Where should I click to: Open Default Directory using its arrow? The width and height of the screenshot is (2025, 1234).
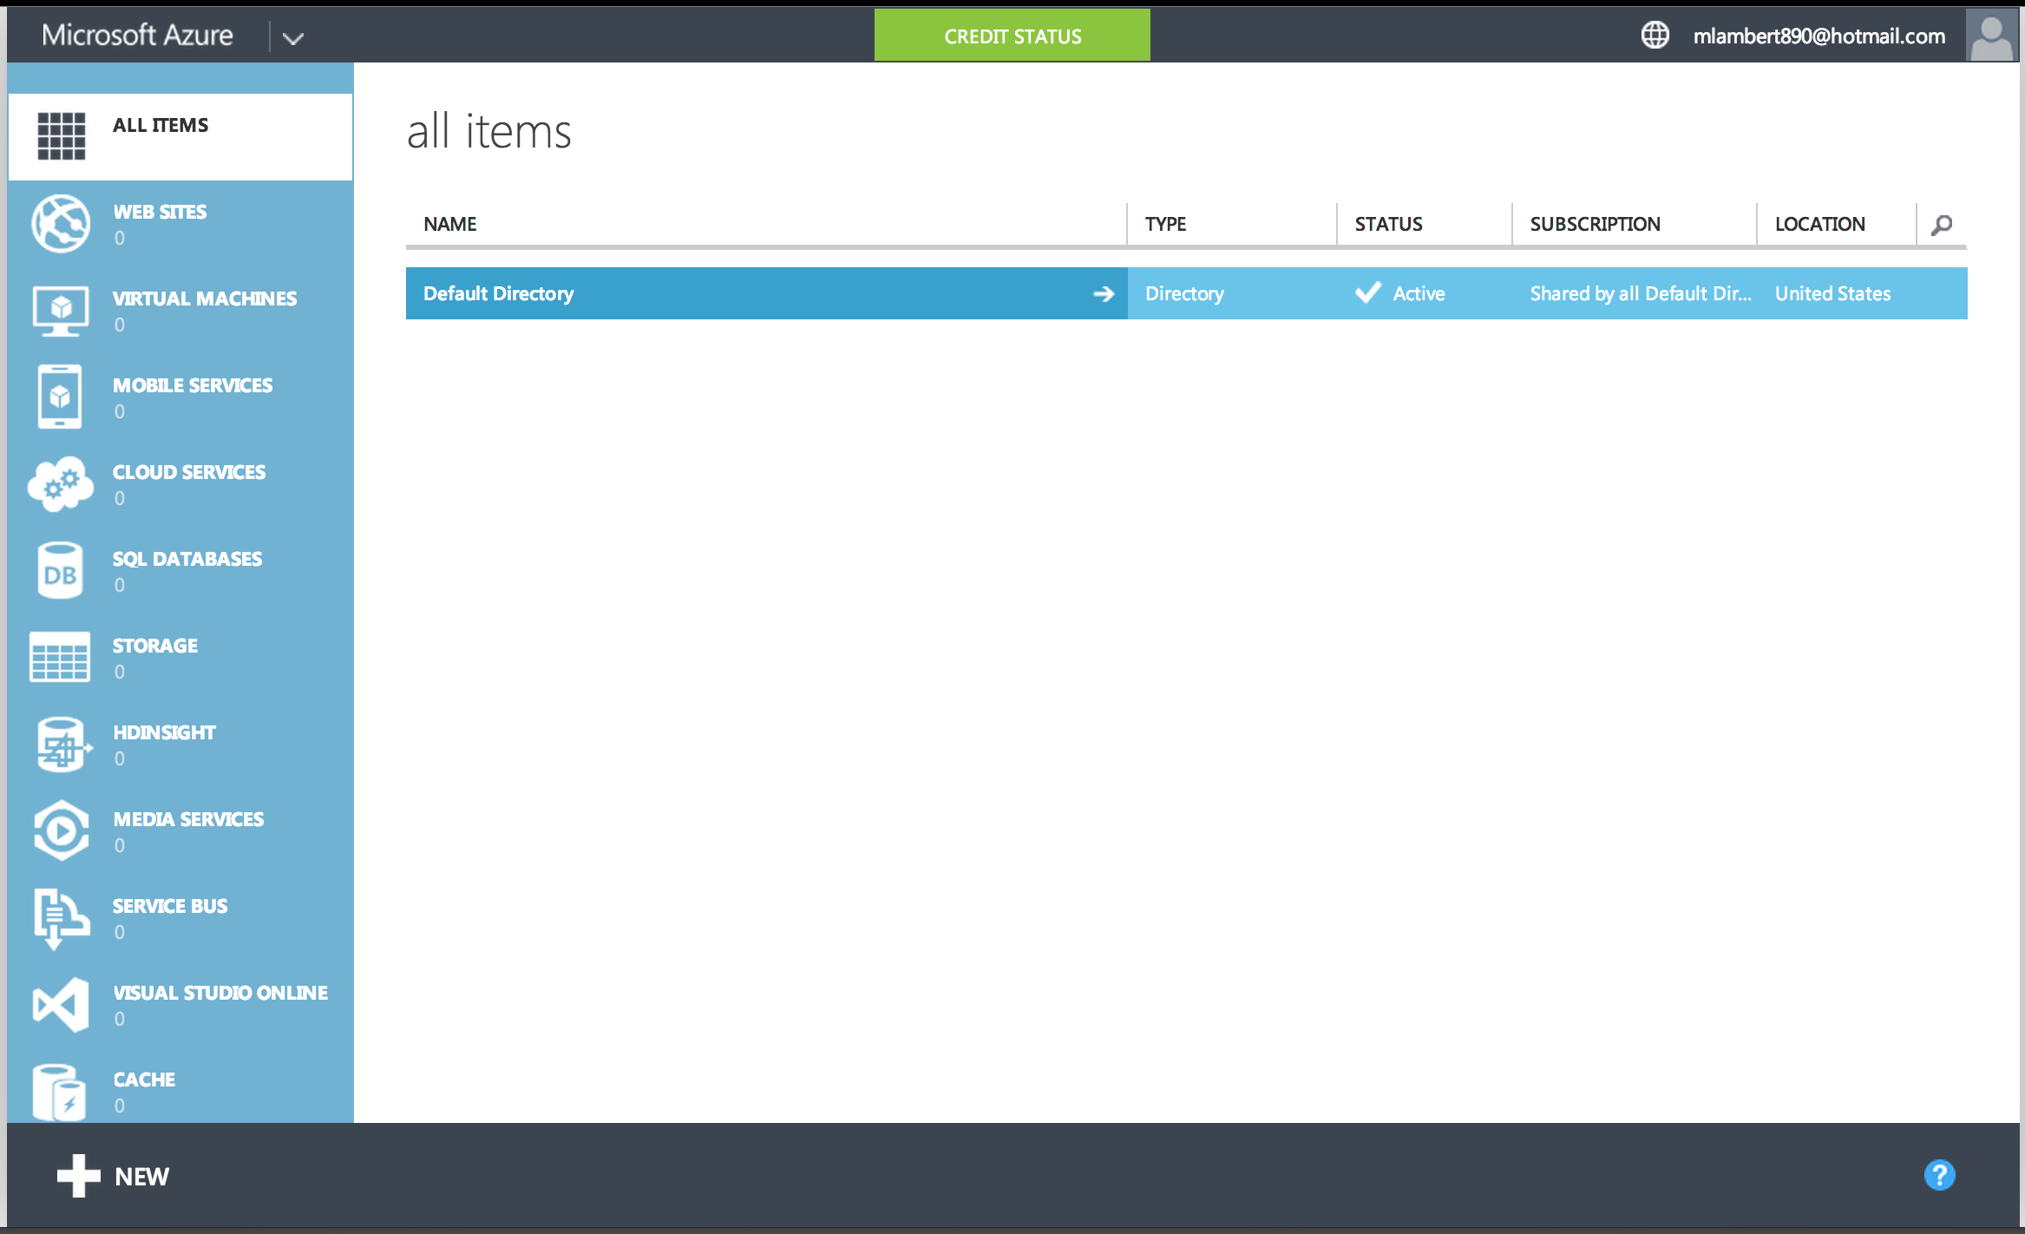[x=1103, y=294]
